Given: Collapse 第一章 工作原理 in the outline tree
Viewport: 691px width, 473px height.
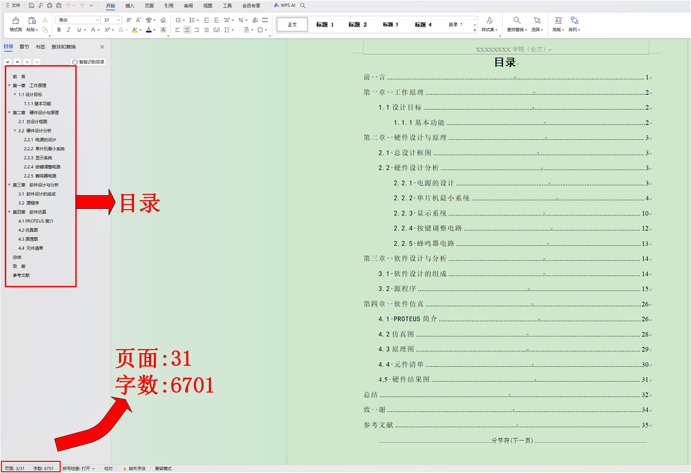Looking at the screenshot, I should pyautogui.click(x=9, y=85).
